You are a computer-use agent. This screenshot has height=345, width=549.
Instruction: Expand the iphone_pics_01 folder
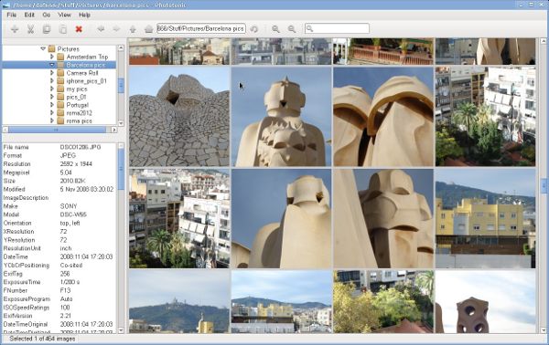52,81
